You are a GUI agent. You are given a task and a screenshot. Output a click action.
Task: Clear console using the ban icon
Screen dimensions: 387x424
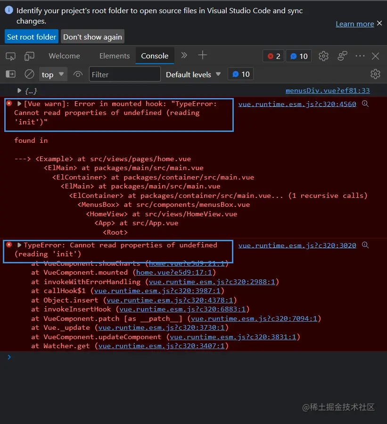29,74
